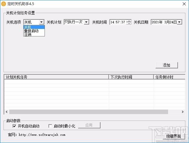The image size is (189, 143).
Task: Click the 任务倒计时 column header
Action: click(169, 77)
